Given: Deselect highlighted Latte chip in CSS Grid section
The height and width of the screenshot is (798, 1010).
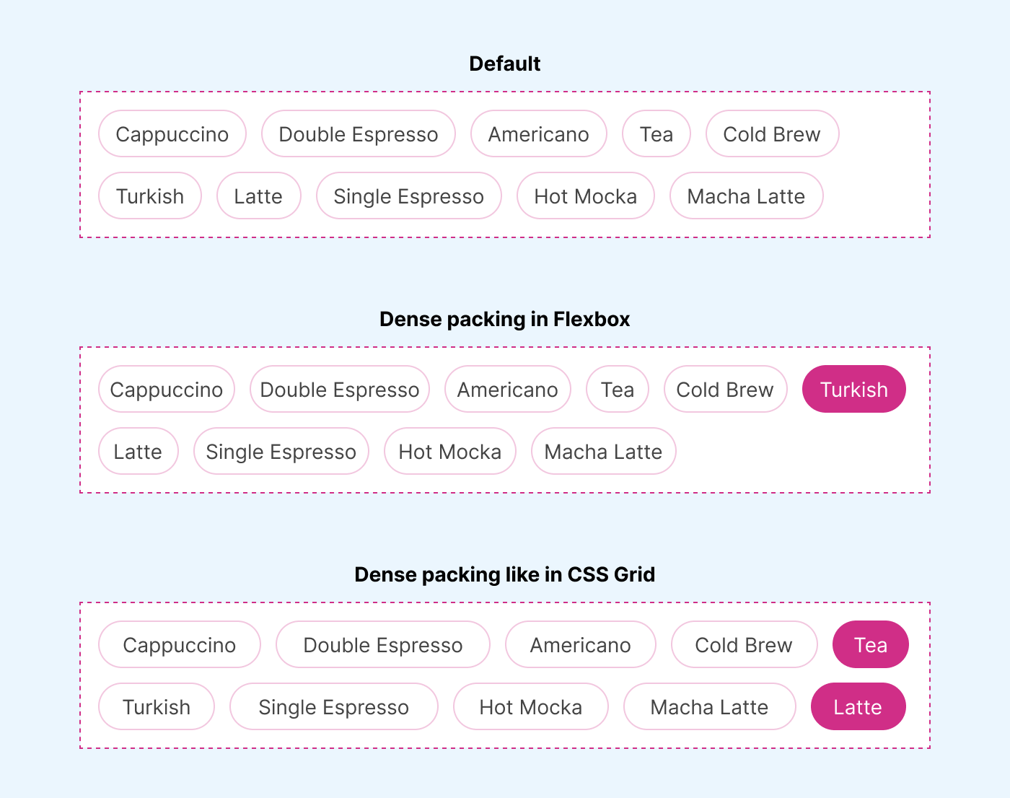Looking at the screenshot, I should pyautogui.click(x=858, y=707).
